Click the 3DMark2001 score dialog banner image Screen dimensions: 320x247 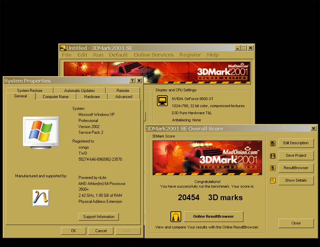pos(207,158)
